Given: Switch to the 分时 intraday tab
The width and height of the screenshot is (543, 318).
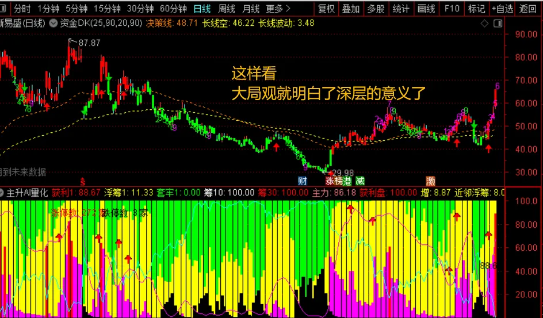Looking at the screenshot, I should point(22,9).
